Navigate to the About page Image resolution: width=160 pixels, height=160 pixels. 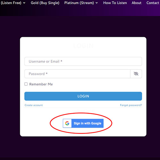[x=136, y=3]
